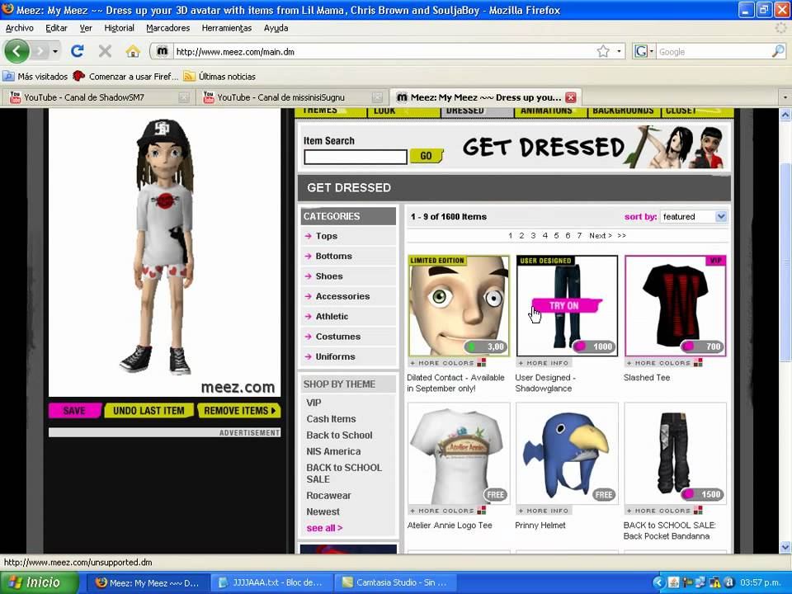Screen dimensions: 792x594
Task: Open the Rocawear theme
Action: coord(328,496)
